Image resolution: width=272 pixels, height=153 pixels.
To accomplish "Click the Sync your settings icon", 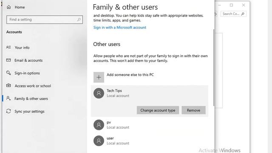I will click(x=8, y=111).
